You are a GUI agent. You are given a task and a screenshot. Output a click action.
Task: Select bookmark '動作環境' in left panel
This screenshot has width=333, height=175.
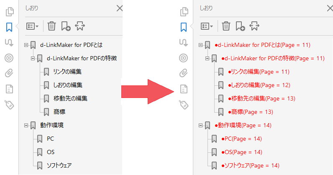coord(52,125)
